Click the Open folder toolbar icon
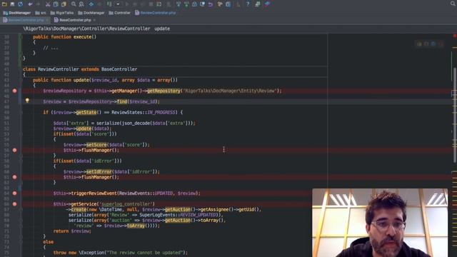457x257 pixels. click(4, 4)
